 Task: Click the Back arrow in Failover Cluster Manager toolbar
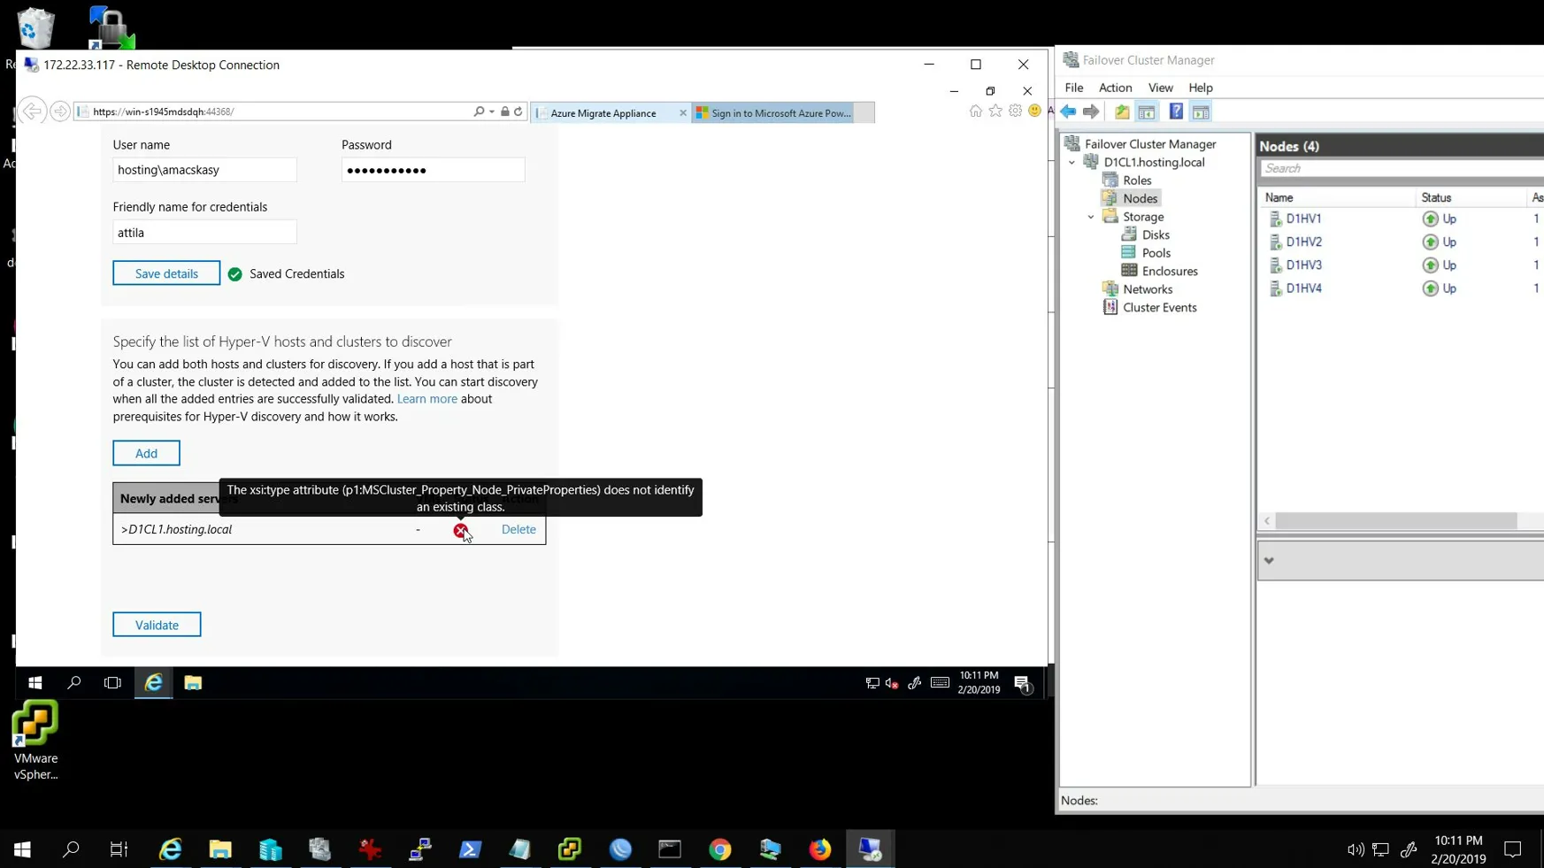[1069, 111]
